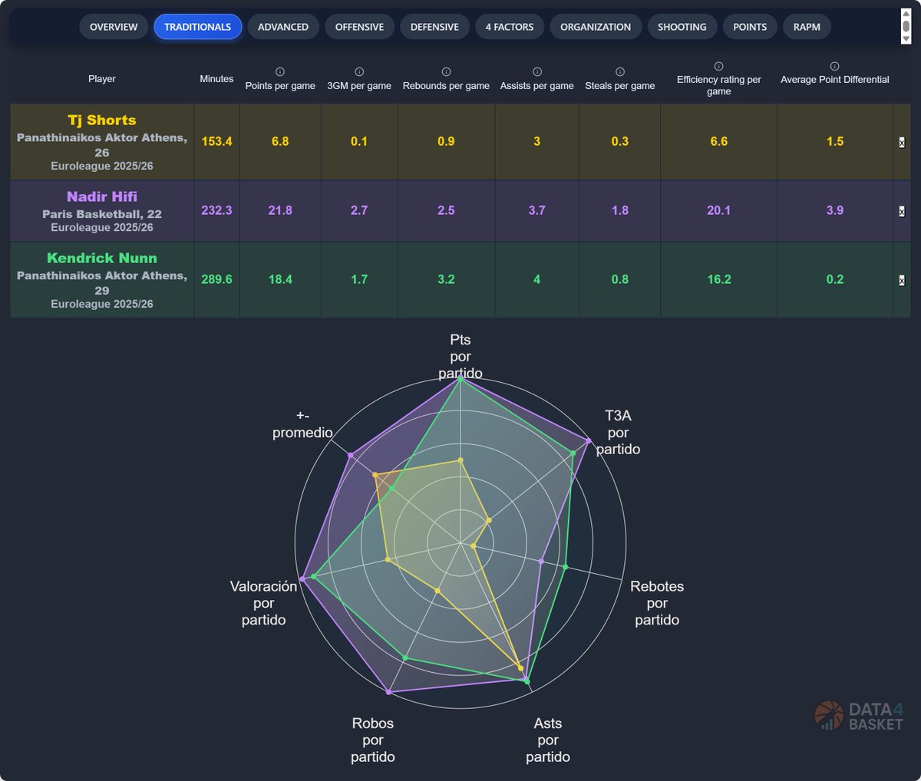
Task: Click Kendrick Nunn minutes value 289.6
Action: [216, 279]
